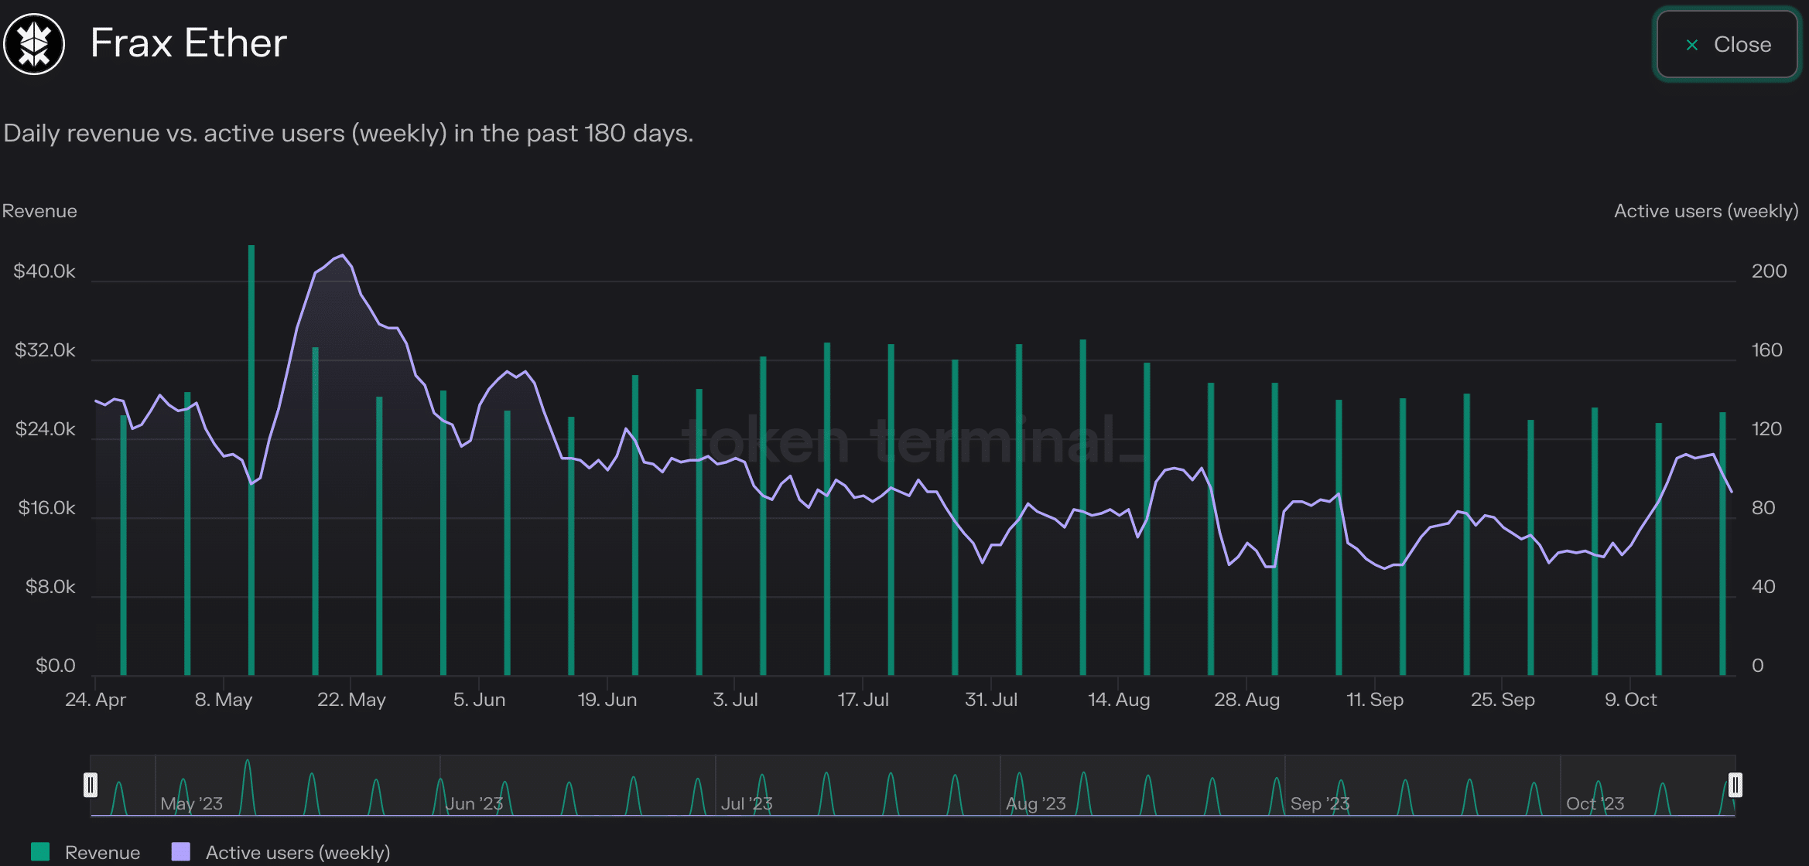Toggle Active users (weekly) purple legend swatch
Viewport: 1809px width, 866px height.
(180, 851)
